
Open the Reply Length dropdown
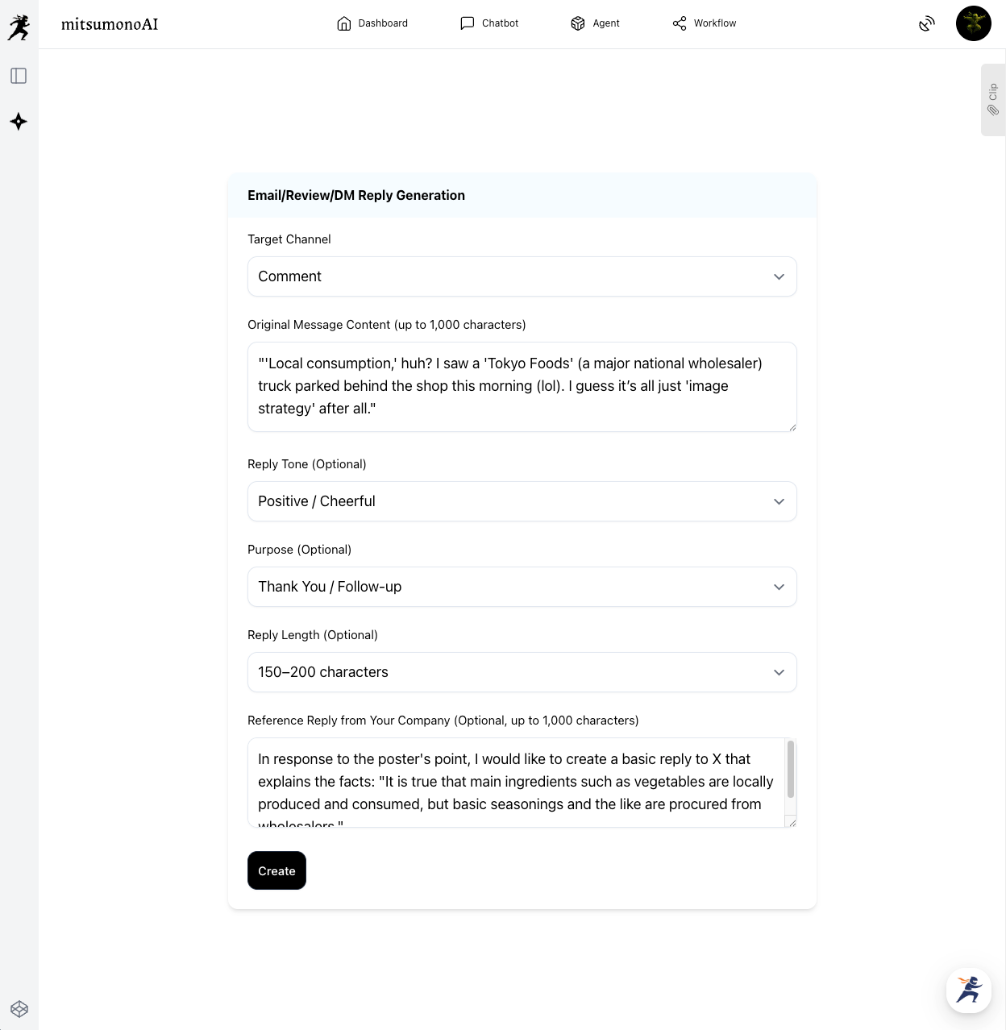[x=522, y=672]
